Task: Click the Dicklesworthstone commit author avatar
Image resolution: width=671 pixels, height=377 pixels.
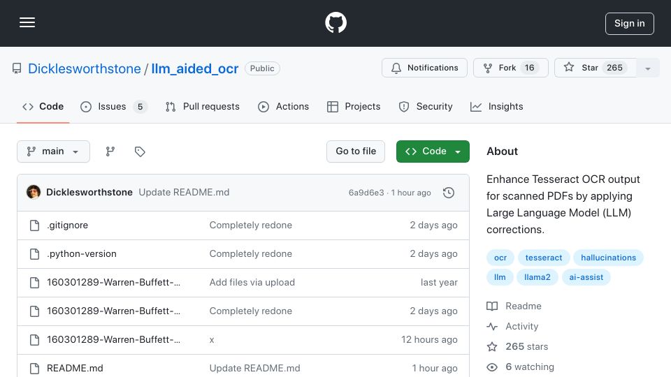Action: click(34, 193)
